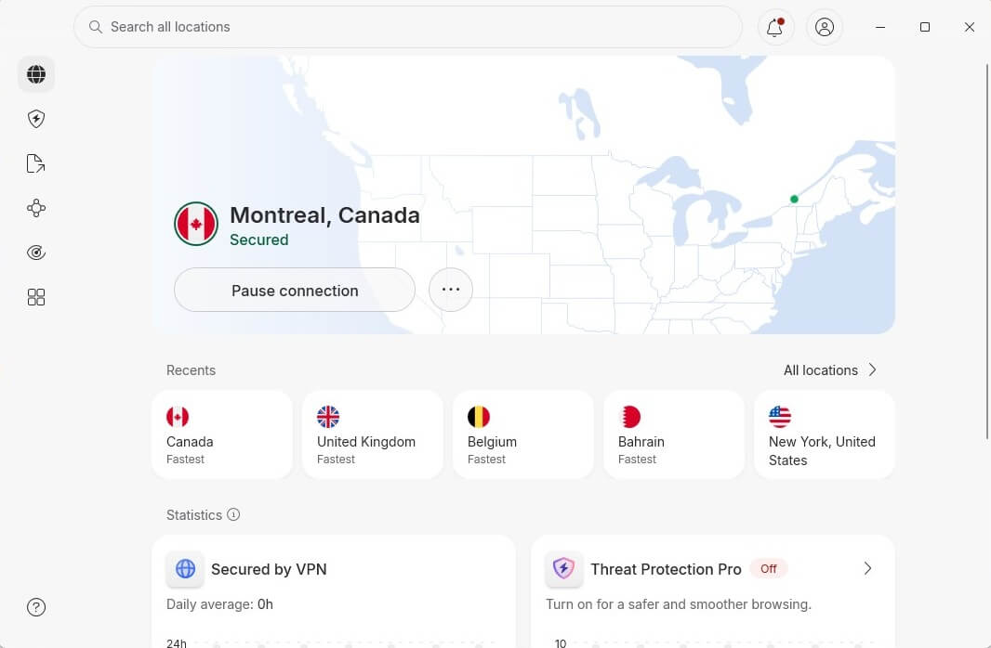The height and width of the screenshot is (648, 991).
Task: Minimize the NordVPN window
Action: point(879,27)
